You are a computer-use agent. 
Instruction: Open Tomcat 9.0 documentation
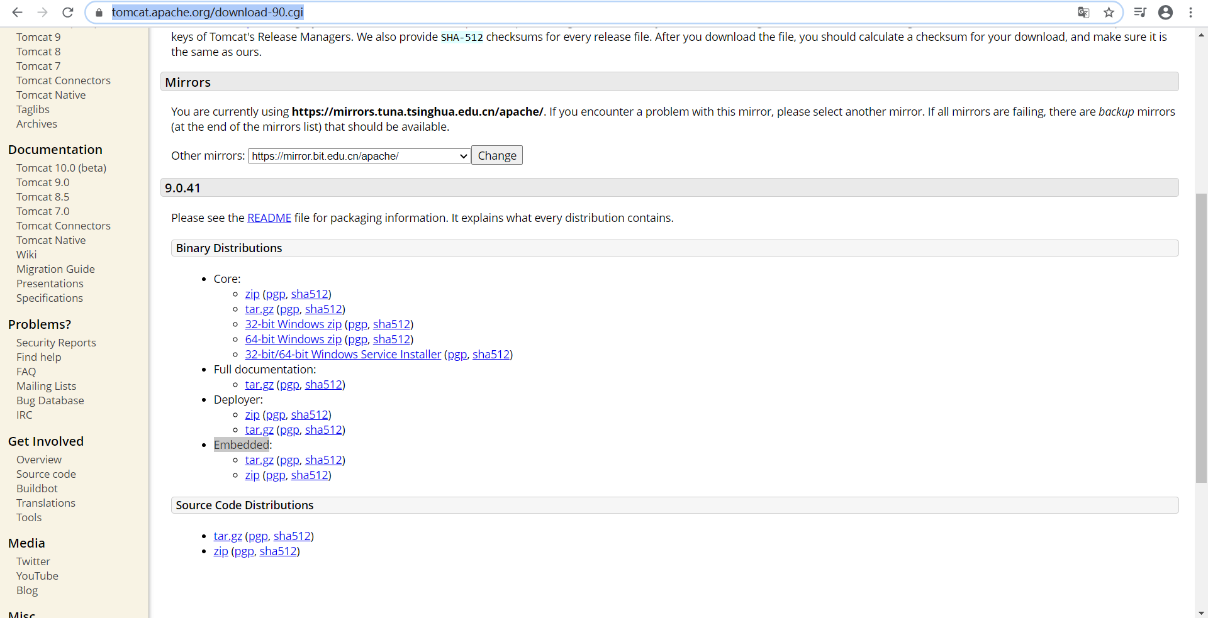click(x=43, y=182)
